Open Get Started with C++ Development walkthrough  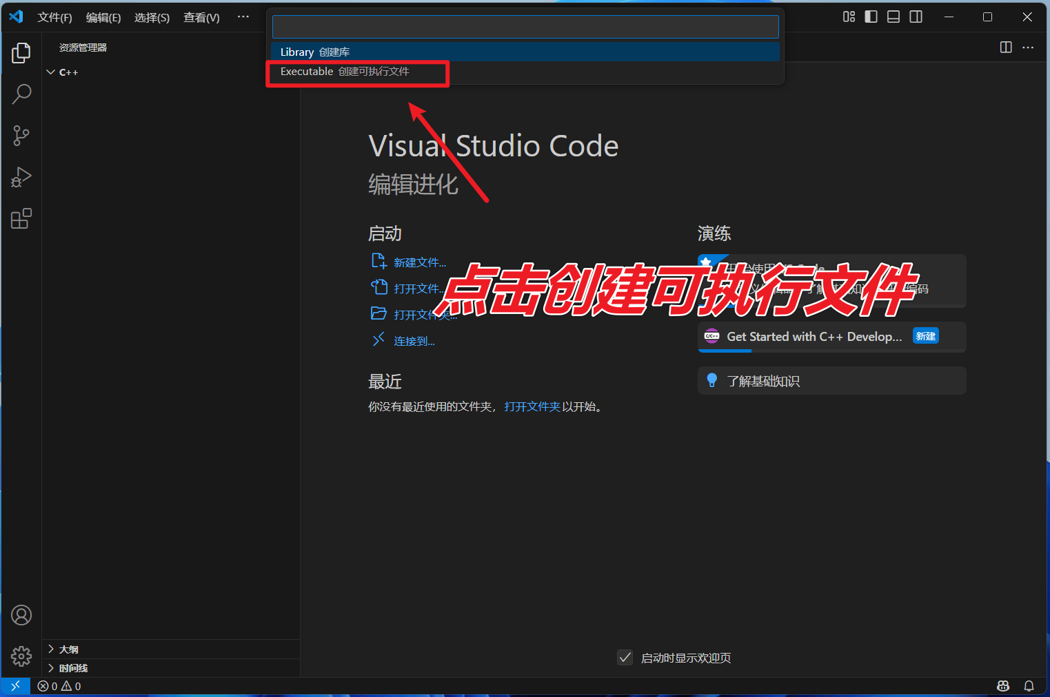click(814, 337)
